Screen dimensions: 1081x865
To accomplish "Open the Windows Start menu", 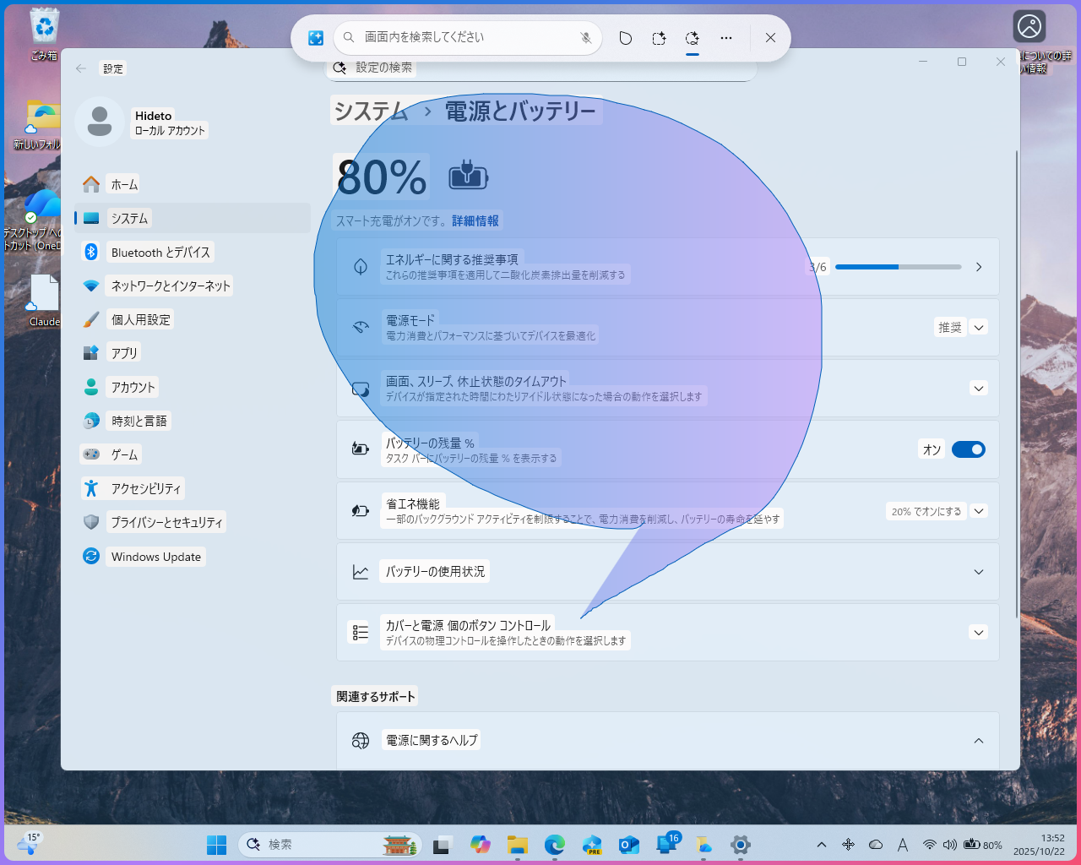I will click(217, 845).
